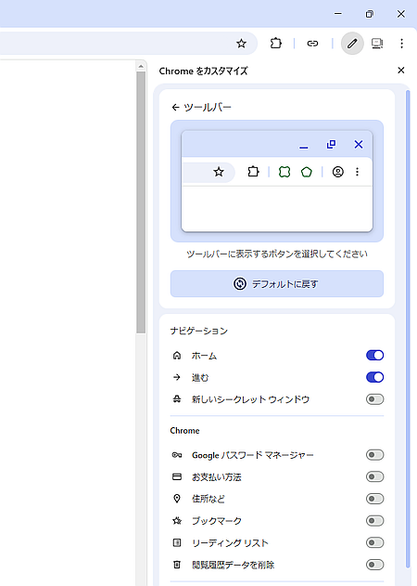Screen dimensions: 417x586
Task: Enable the お支払い方法 toggle
Action: 375,476
